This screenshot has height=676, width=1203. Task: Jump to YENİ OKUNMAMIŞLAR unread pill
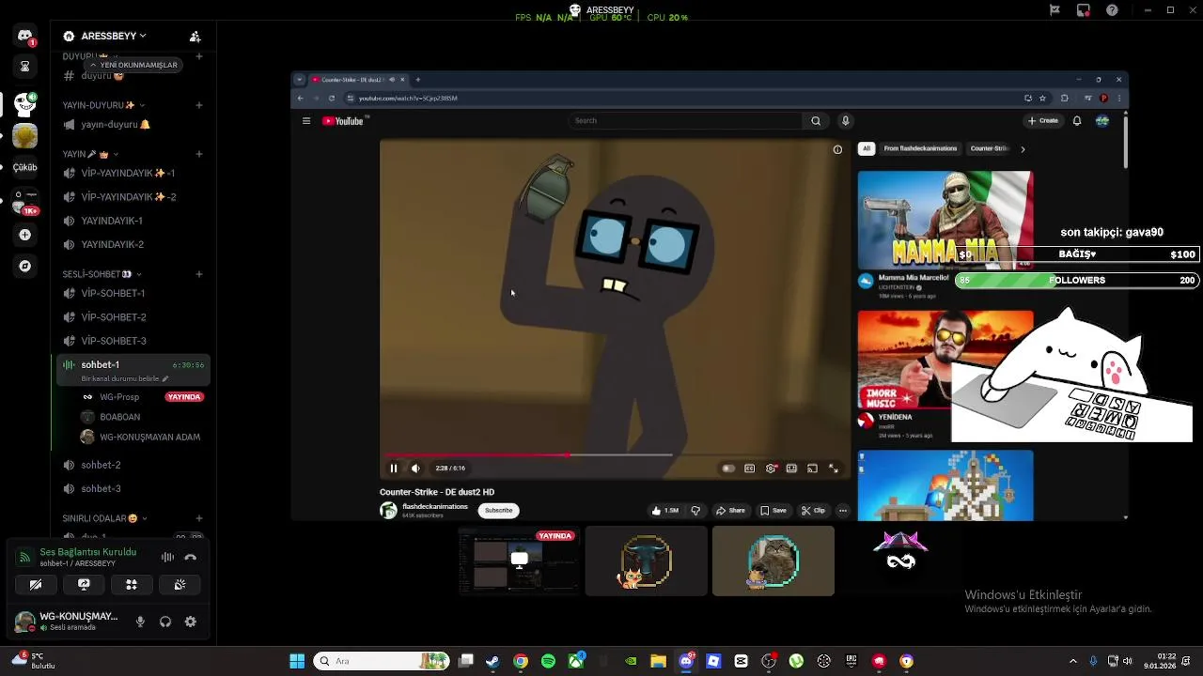[133, 65]
